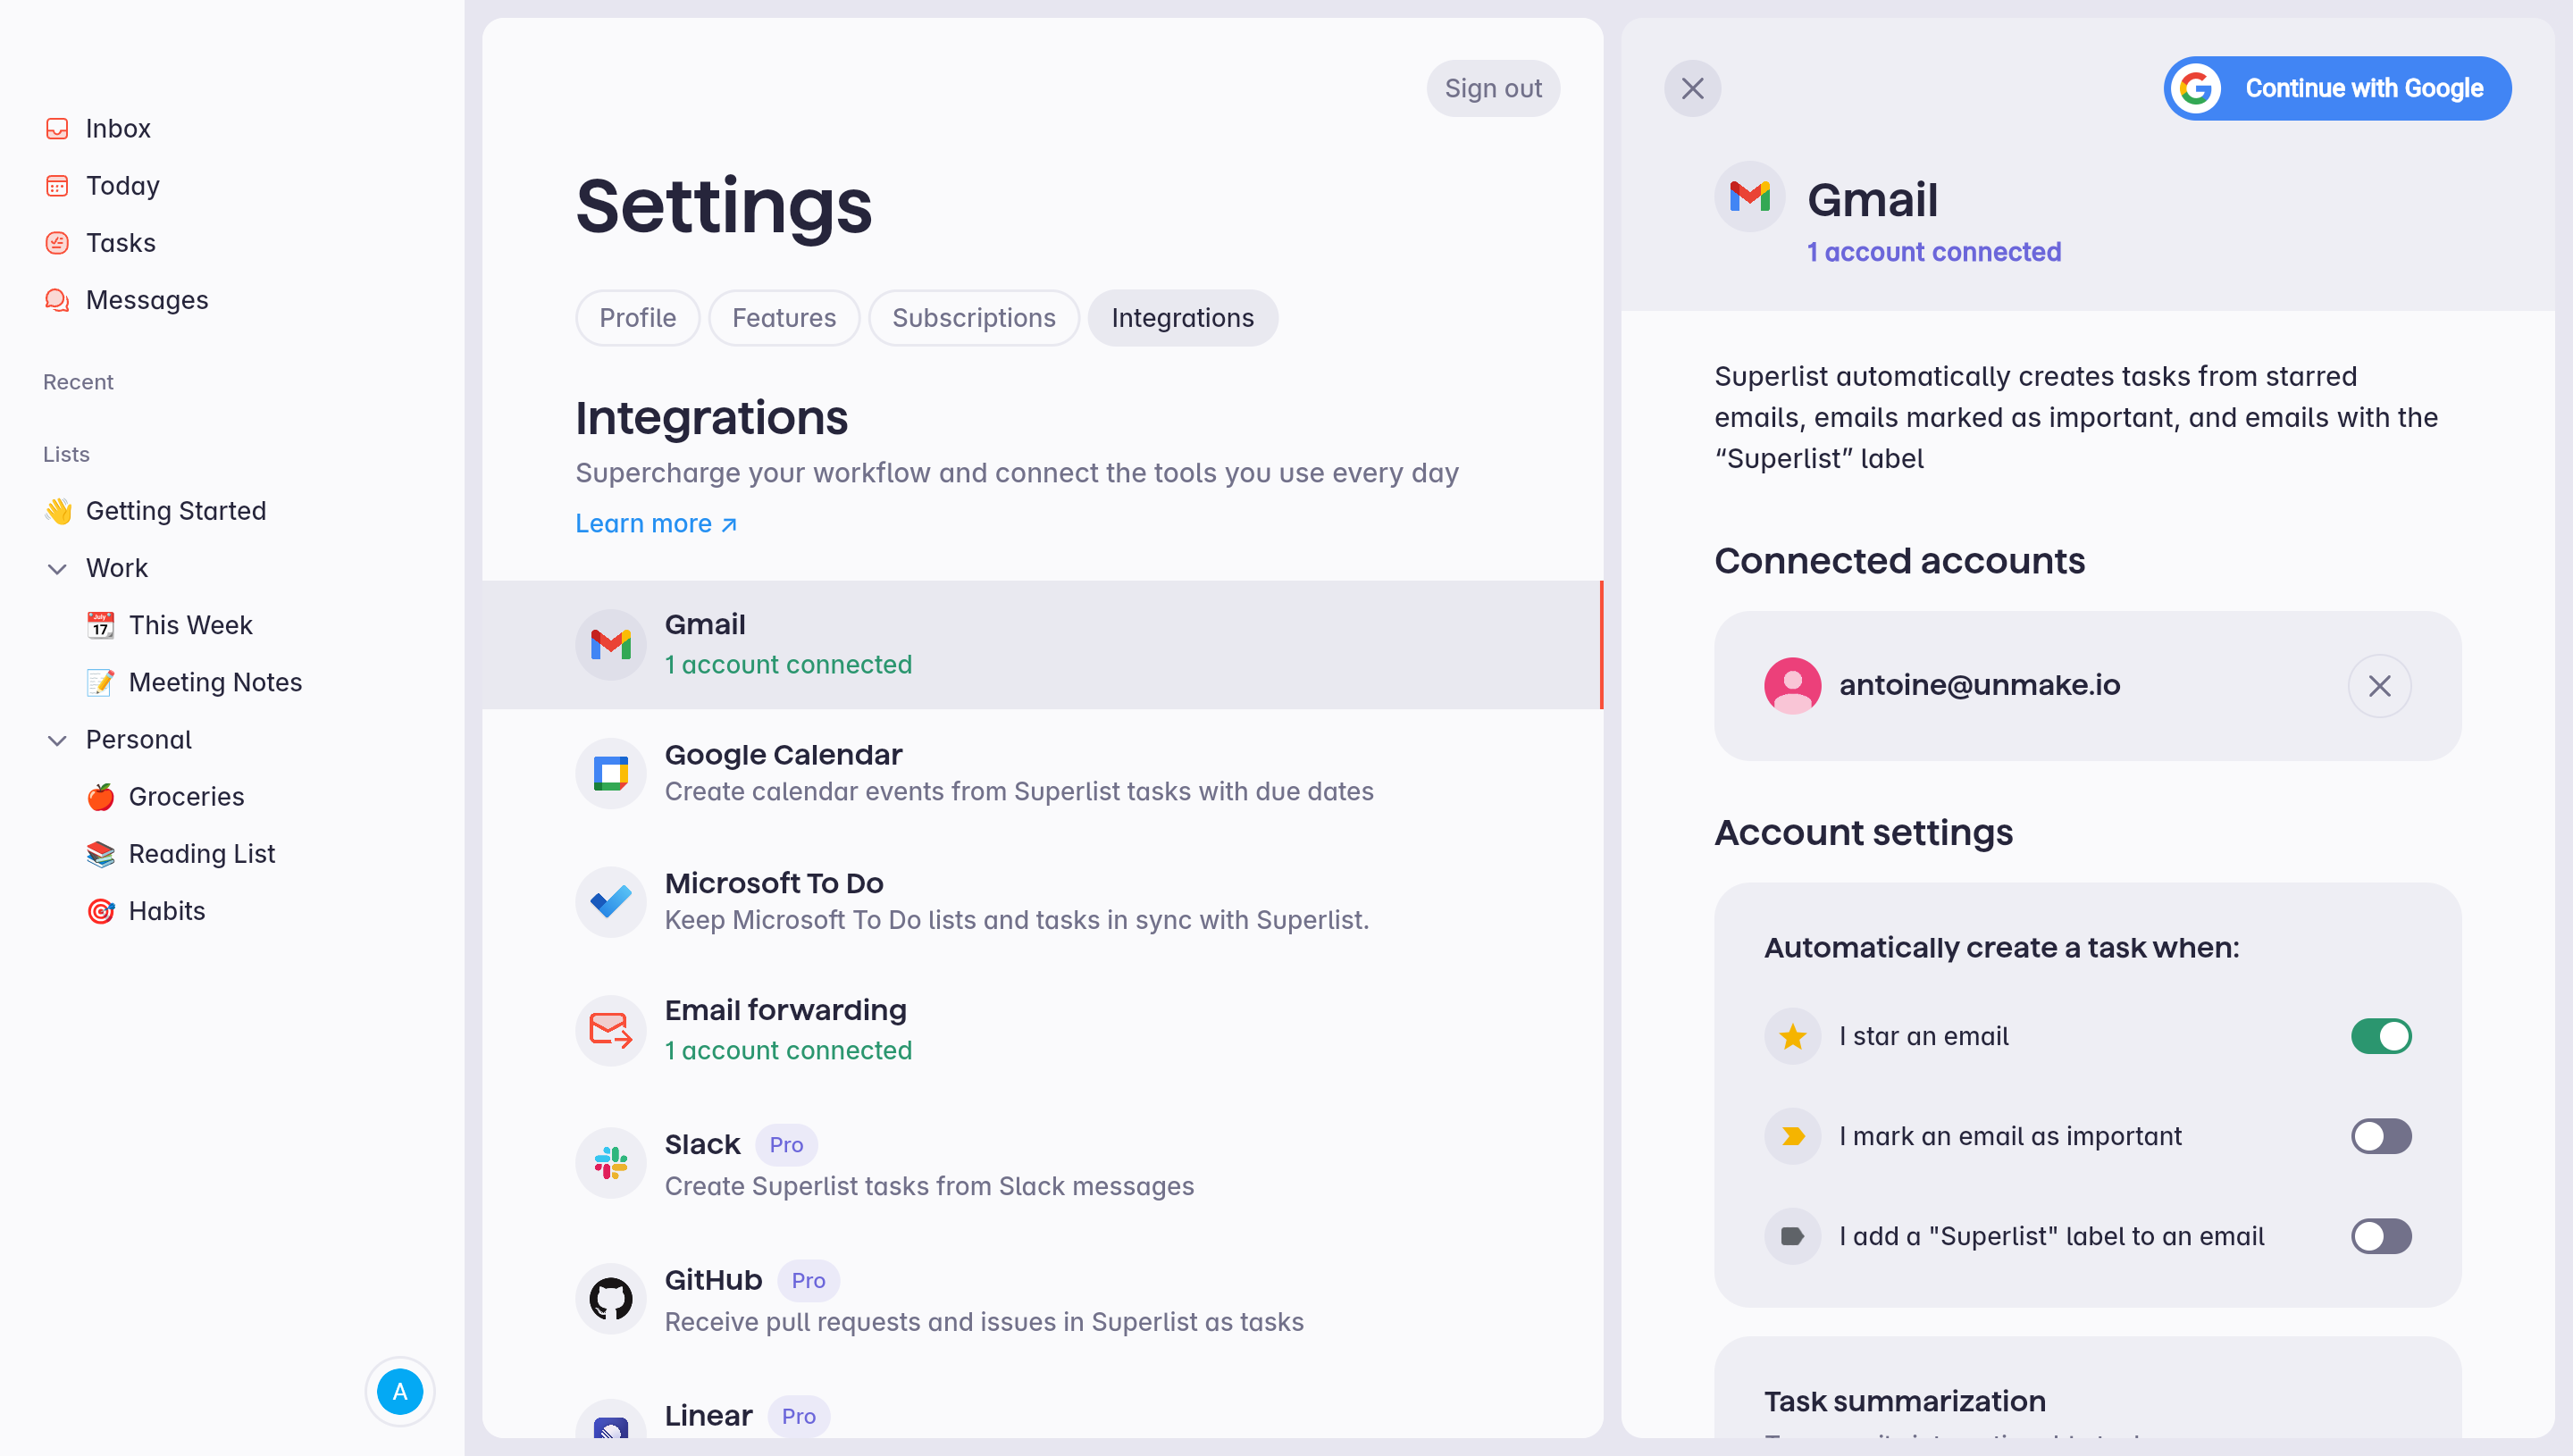Viewport: 2573px width, 1456px height.
Task: Click Continue with Google button
Action: click(2337, 88)
